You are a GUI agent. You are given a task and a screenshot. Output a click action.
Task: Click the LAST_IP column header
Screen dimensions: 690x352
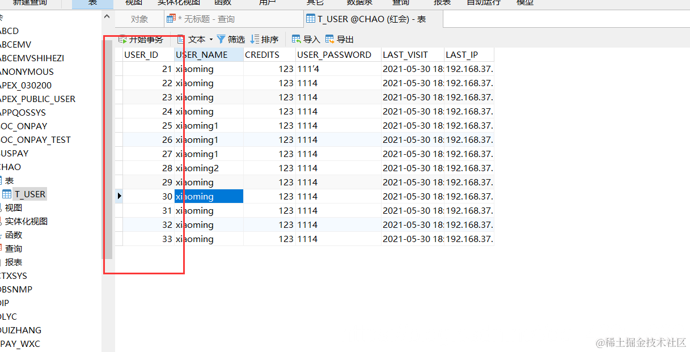click(x=469, y=55)
